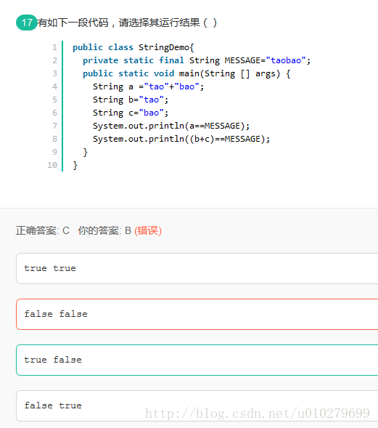The height and width of the screenshot is (428, 378).
Task: Select answer option 'true false'
Action: coord(197,360)
